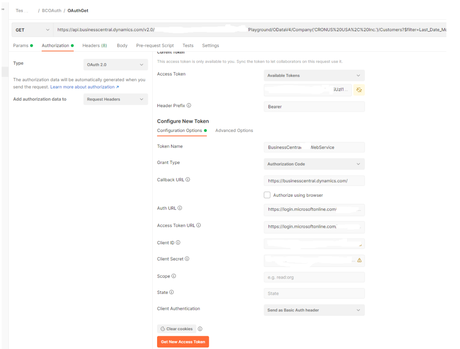Open the GET method dropdown
This screenshot has width=460, height=349.
point(32,30)
